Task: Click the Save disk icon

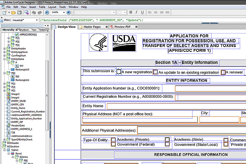Action: (x=19, y=12)
